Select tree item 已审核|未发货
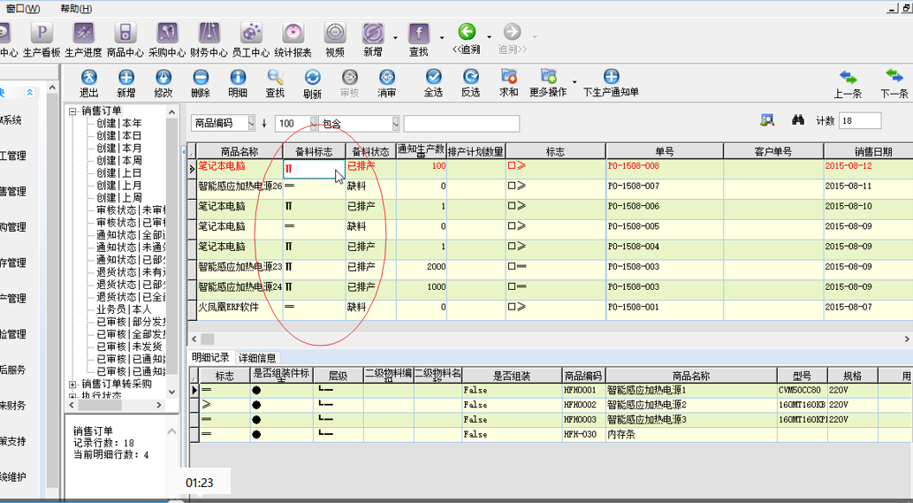This screenshot has width=913, height=503. tap(131, 347)
